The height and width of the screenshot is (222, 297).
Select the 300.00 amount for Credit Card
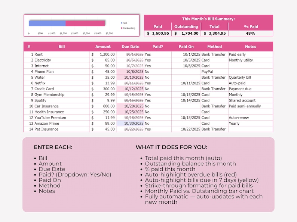click(103, 89)
